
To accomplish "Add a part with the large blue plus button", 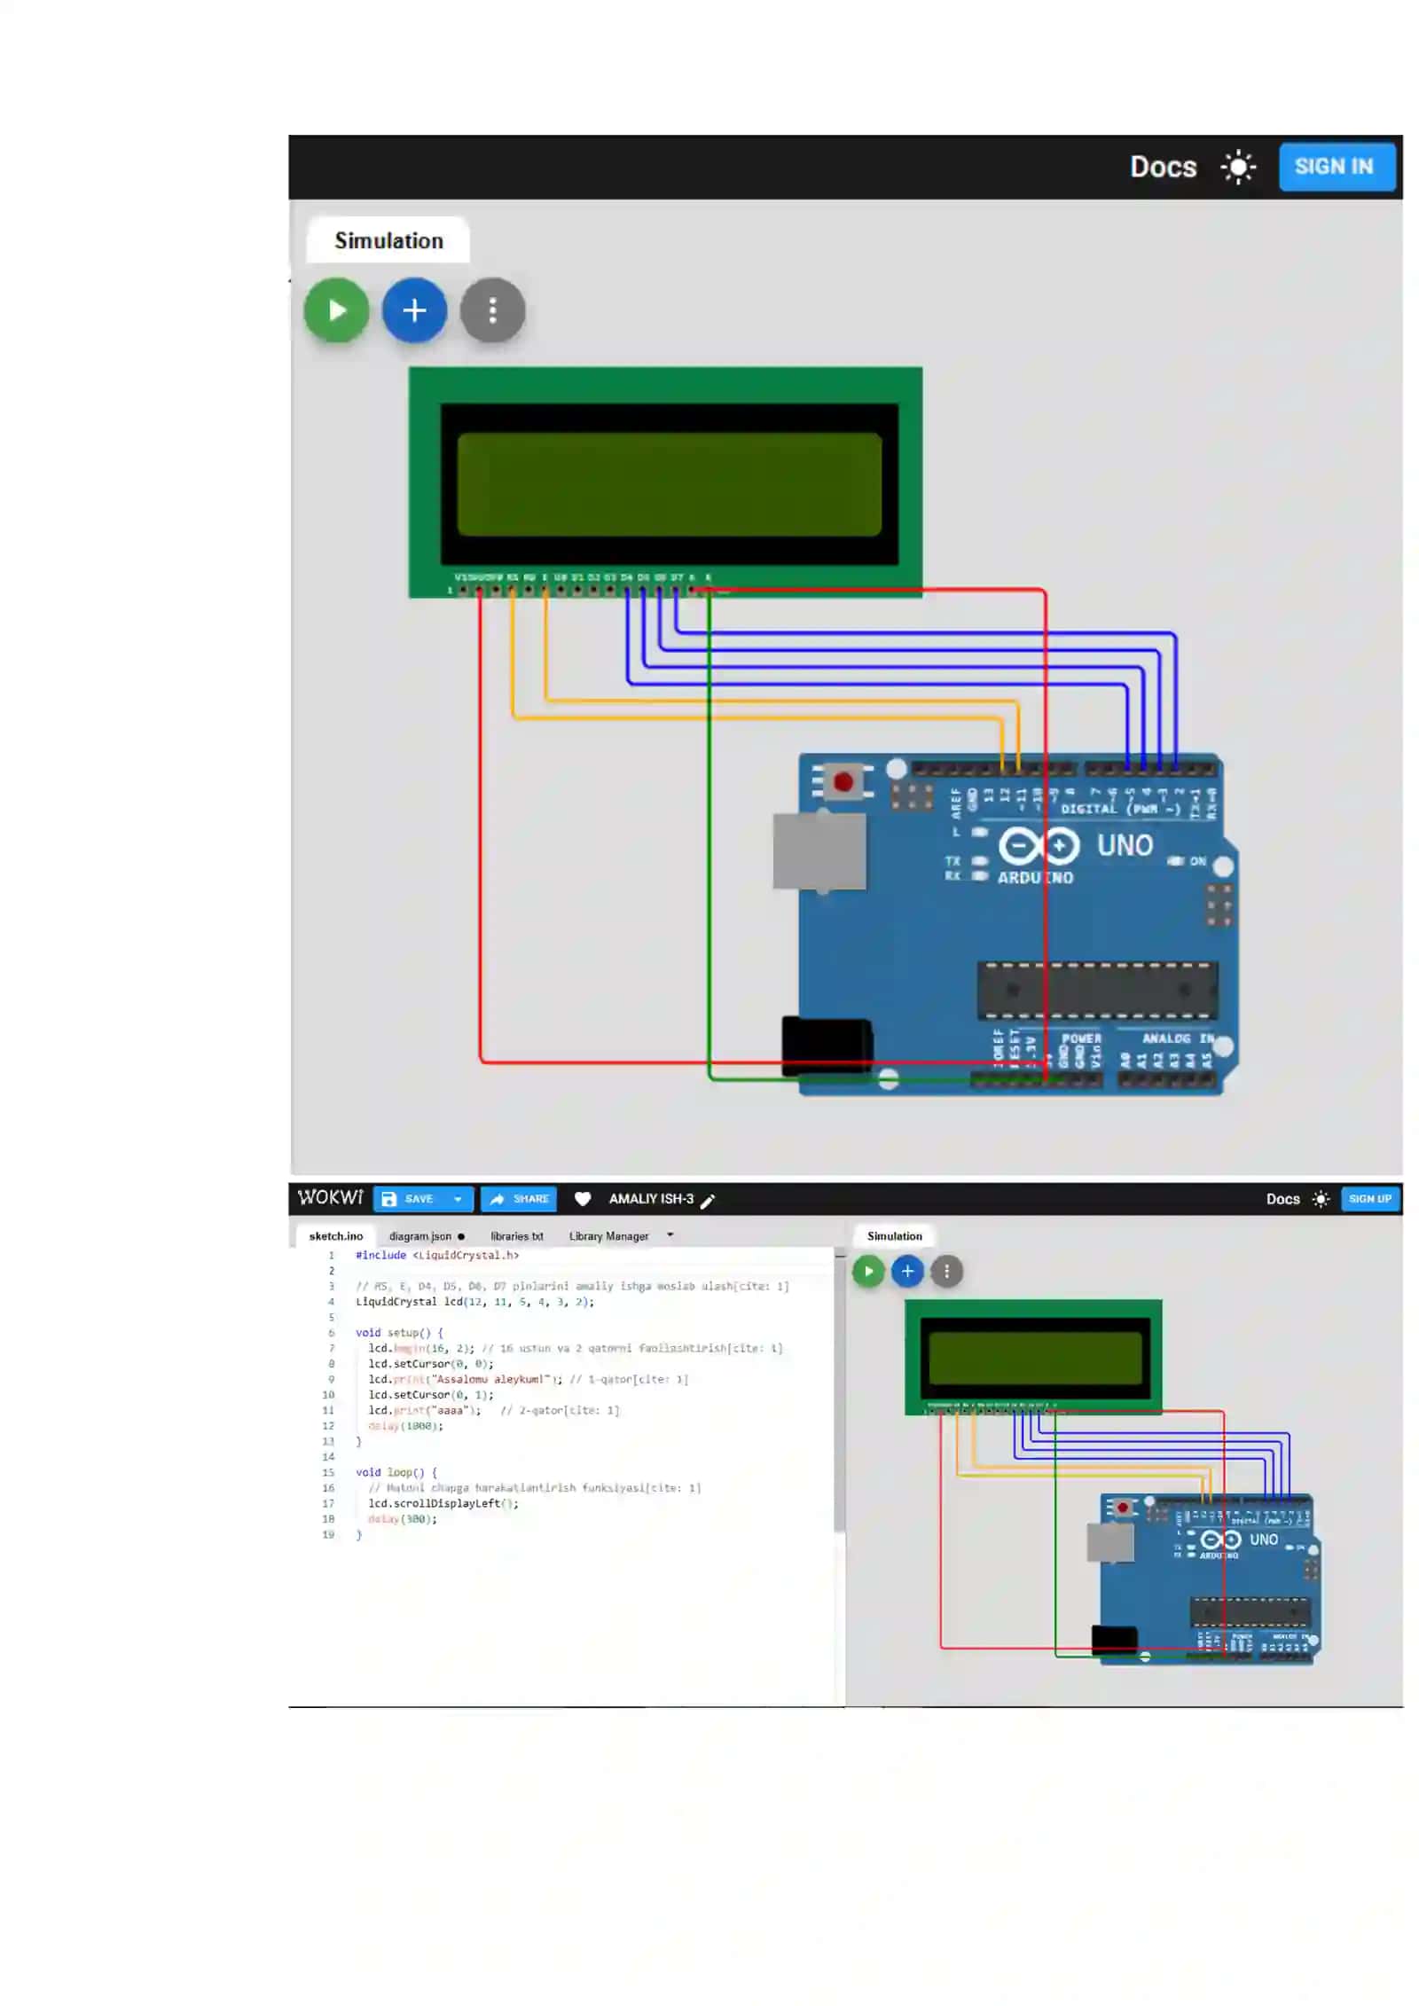I will (x=414, y=310).
